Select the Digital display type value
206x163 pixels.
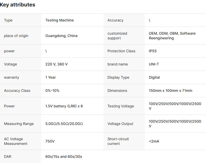[154, 77]
